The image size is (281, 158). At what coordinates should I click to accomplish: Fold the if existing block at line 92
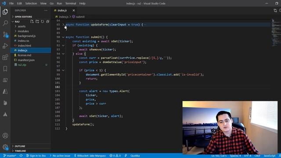[63, 46]
